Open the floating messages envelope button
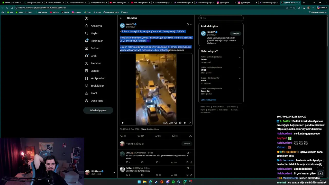The height and width of the screenshot is (185, 329). [321, 173]
